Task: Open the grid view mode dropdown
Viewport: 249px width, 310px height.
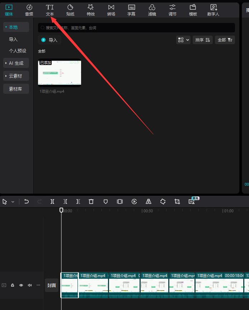Action: (x=183, y=40)
